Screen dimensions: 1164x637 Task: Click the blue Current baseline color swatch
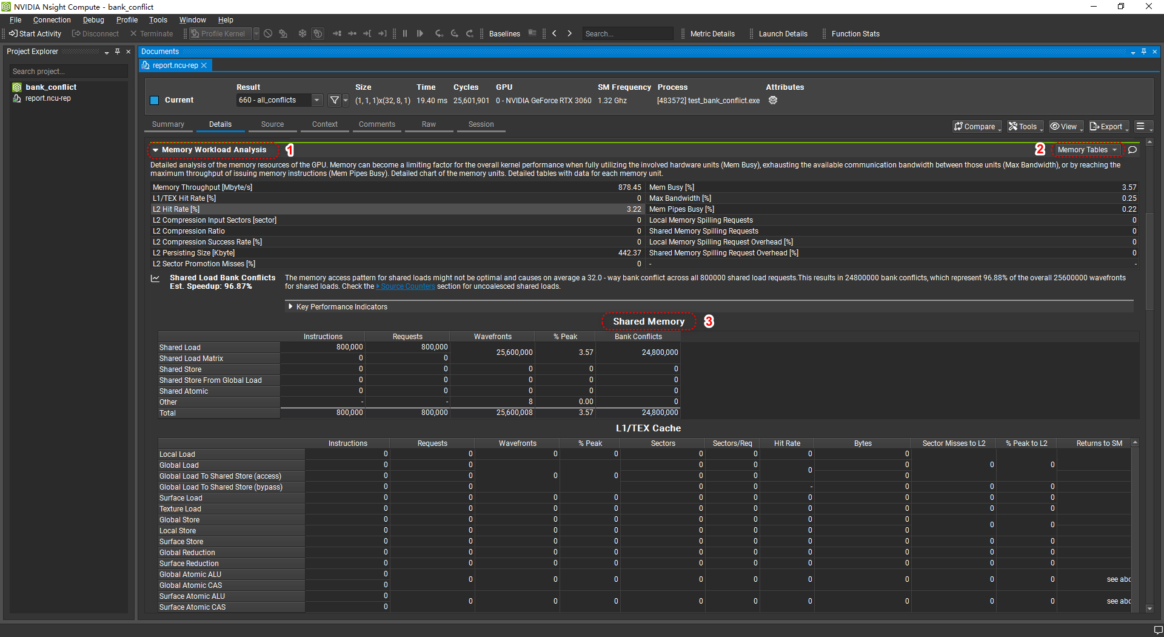click(x=154, y=100)
